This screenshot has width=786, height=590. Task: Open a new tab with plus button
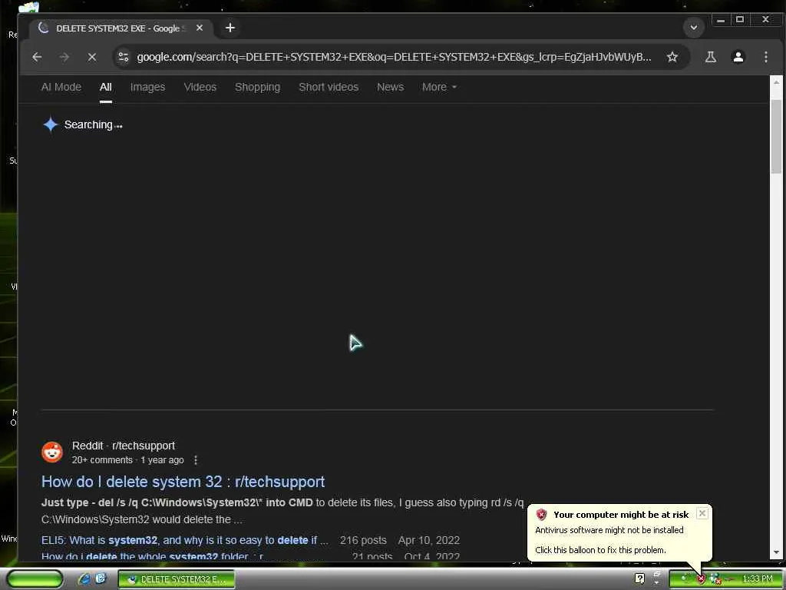(x=230, y=28)
